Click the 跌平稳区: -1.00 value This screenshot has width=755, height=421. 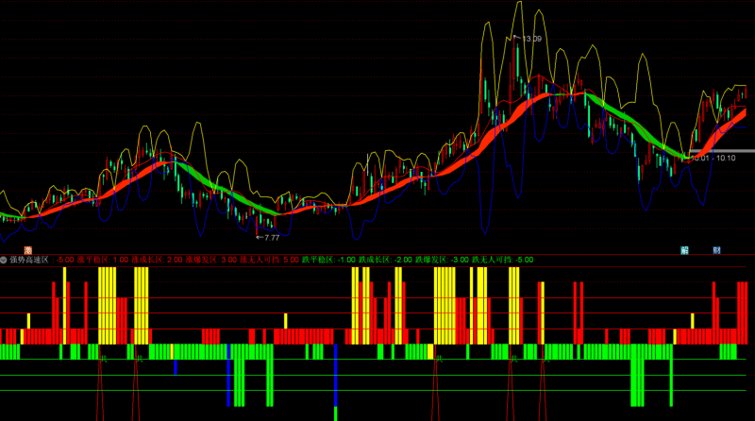coord(328,260)
